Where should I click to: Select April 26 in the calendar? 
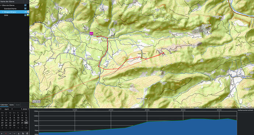(26, 123)
